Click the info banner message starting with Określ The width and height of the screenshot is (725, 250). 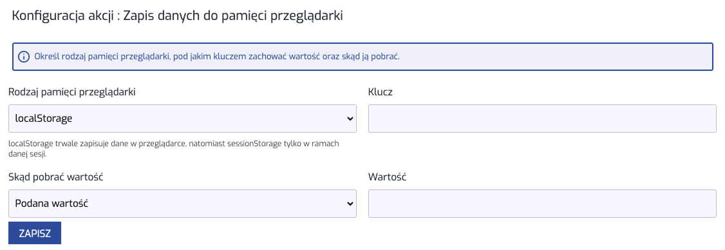217,57
